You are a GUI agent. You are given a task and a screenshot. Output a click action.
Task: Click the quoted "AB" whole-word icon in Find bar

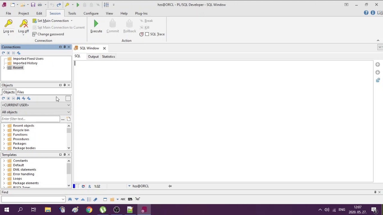[138, 199]
